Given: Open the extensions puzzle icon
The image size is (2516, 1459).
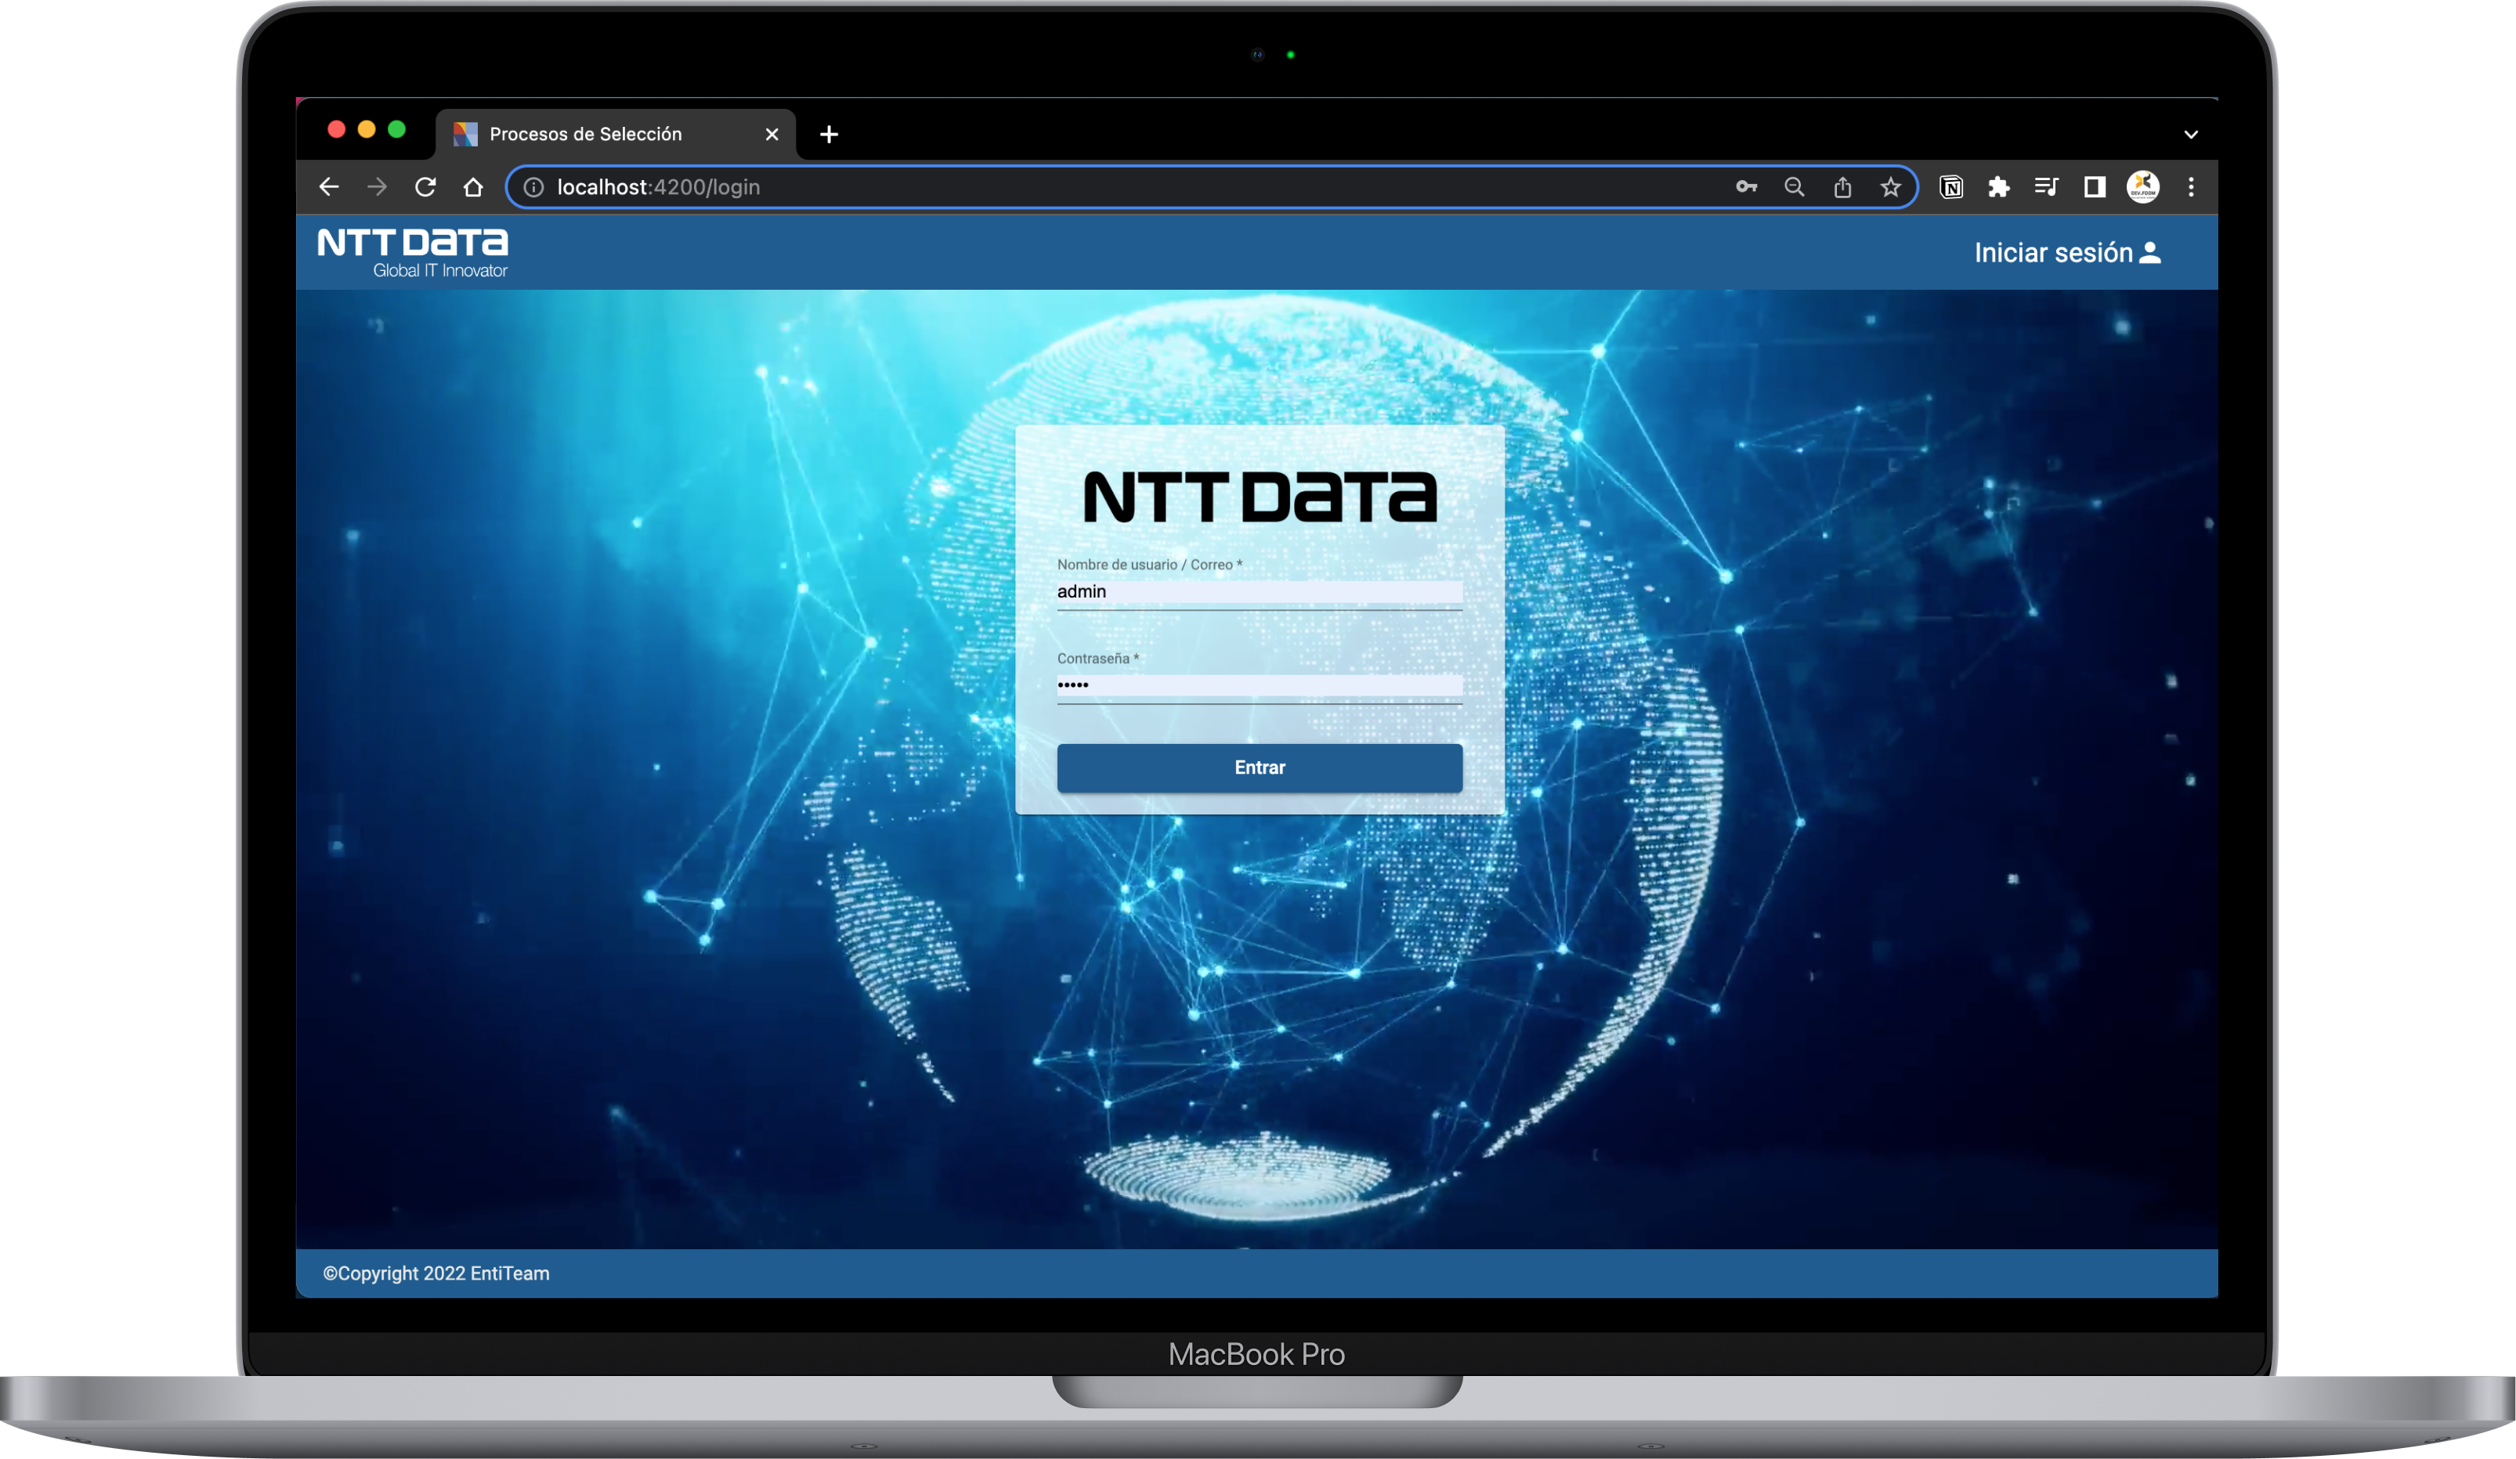Looking at the screenshot, I should pos(1999,186).
